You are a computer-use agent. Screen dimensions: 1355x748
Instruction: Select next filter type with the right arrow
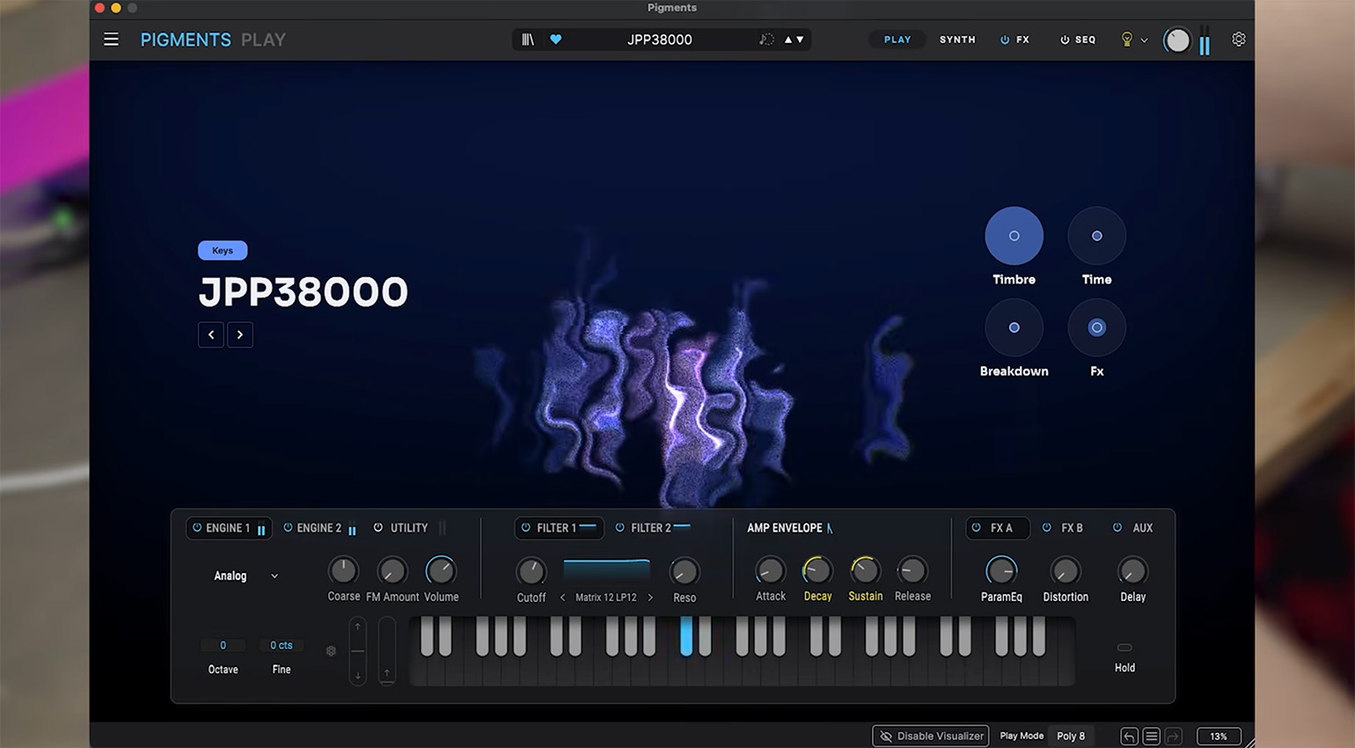point(650,598)
